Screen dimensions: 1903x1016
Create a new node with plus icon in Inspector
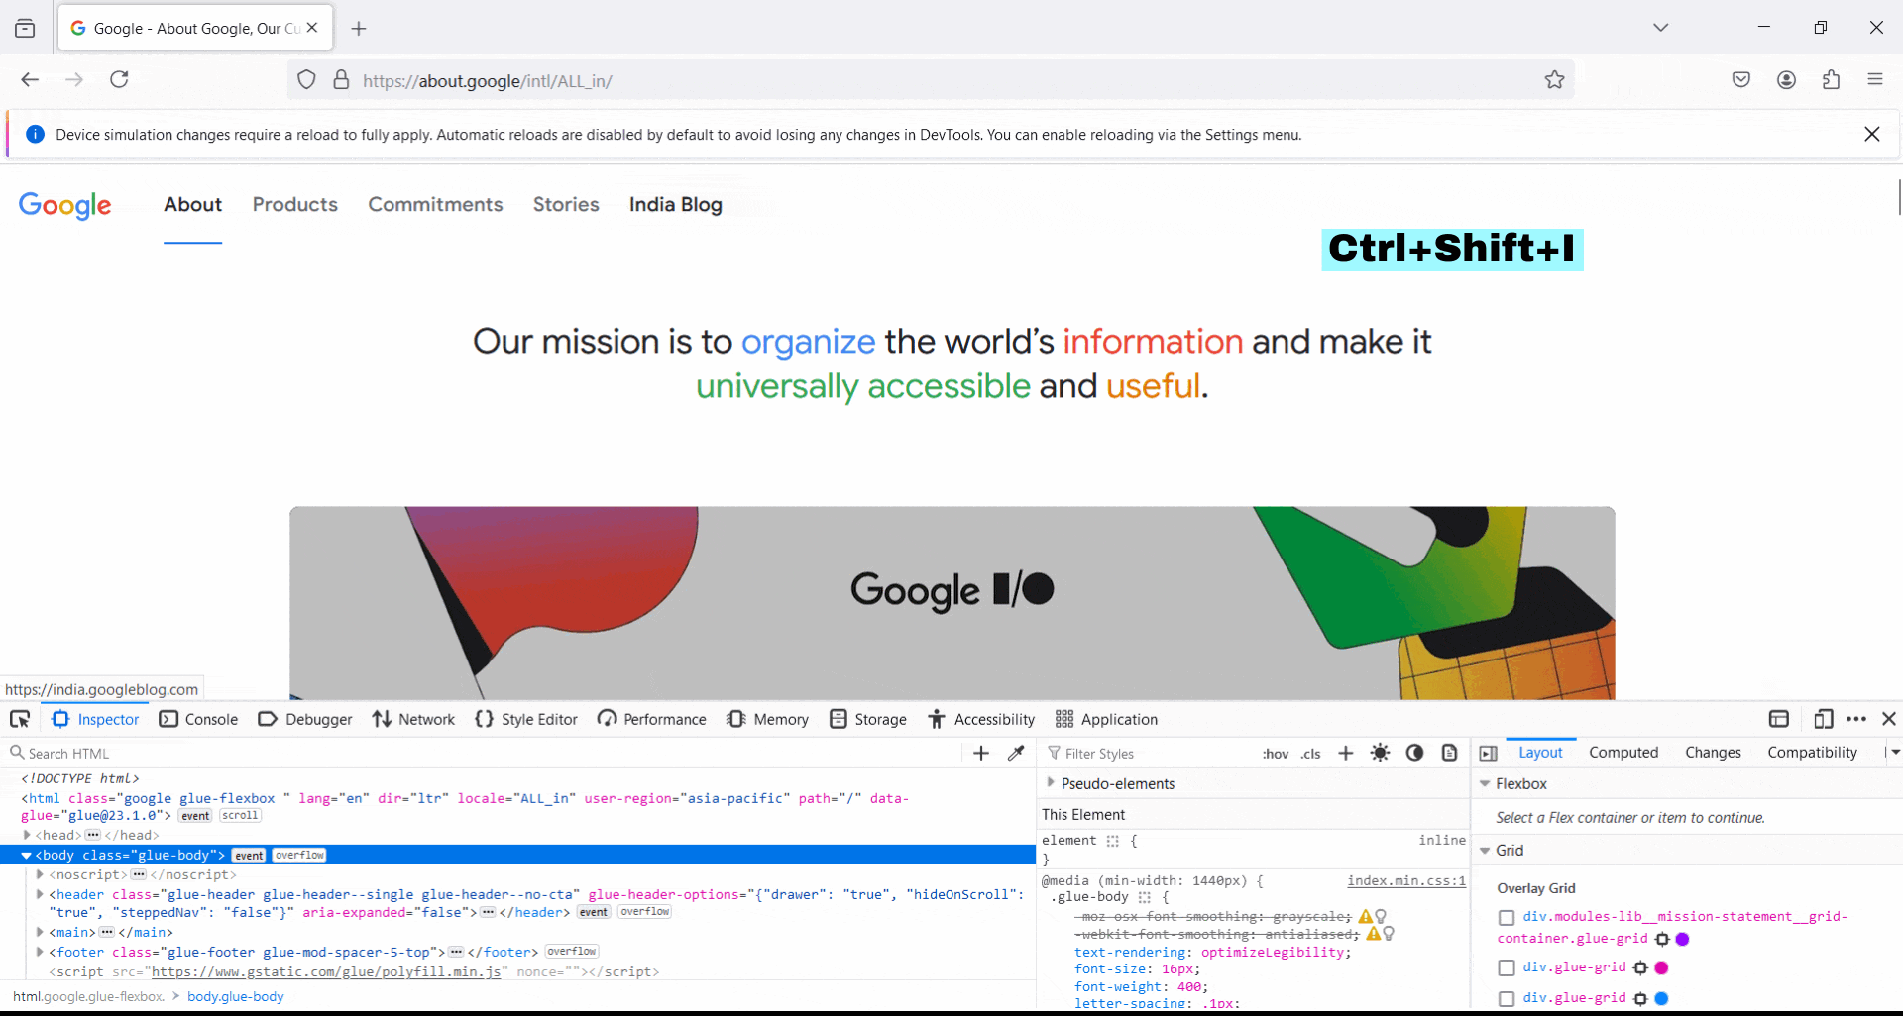(981, 753)
